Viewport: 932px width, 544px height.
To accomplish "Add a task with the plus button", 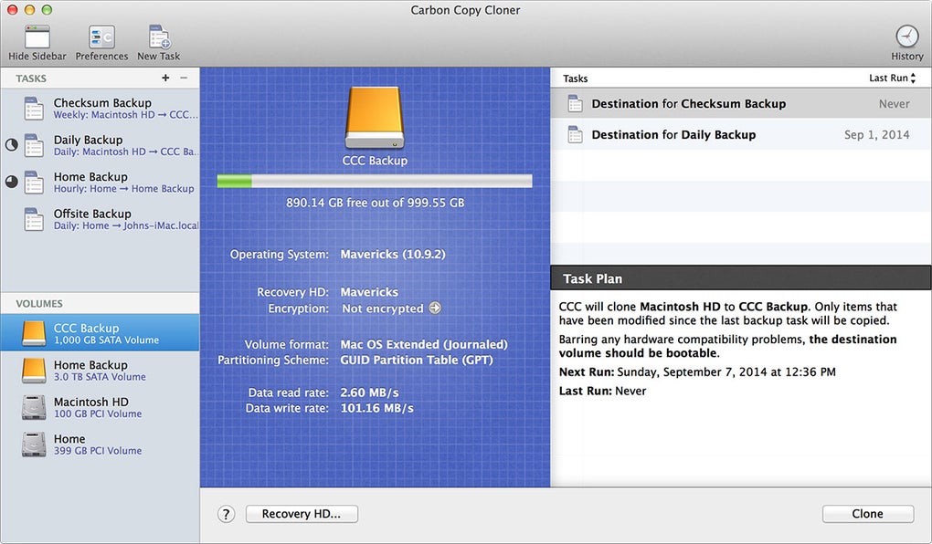I will (x=165, y=78).
